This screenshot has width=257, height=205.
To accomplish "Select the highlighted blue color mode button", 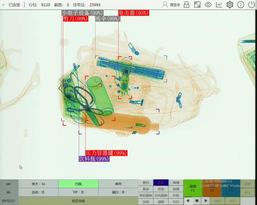I will 161,182.
